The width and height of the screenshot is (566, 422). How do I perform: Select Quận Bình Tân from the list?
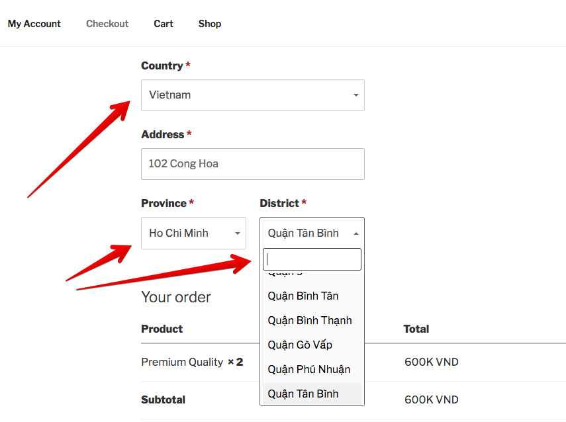303,296
